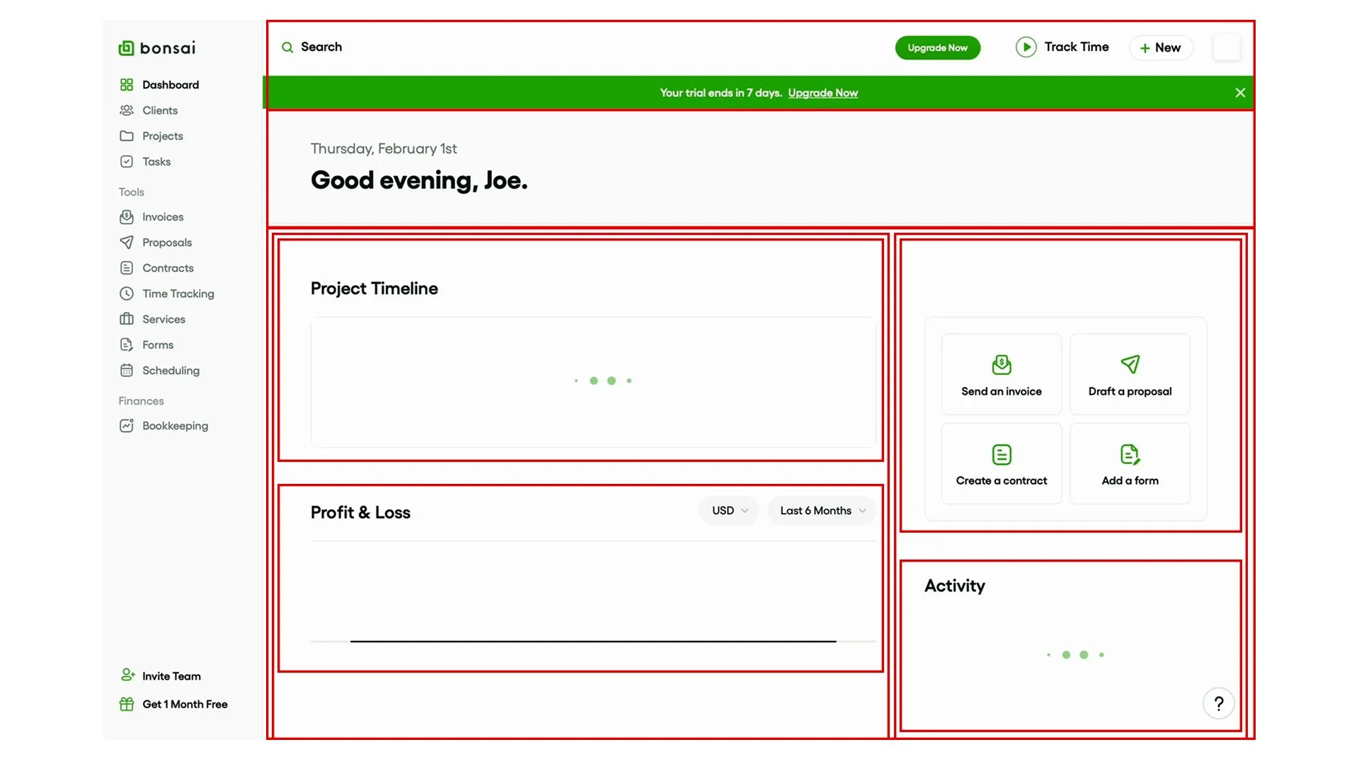Click the bonsai logo icon
The width and height of the screenshot is (1359, 764).
coord(126,48)
